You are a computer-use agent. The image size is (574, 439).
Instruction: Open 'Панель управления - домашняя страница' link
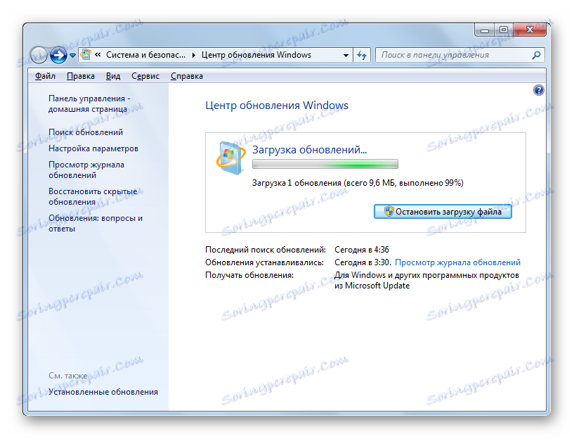point(89,103)
